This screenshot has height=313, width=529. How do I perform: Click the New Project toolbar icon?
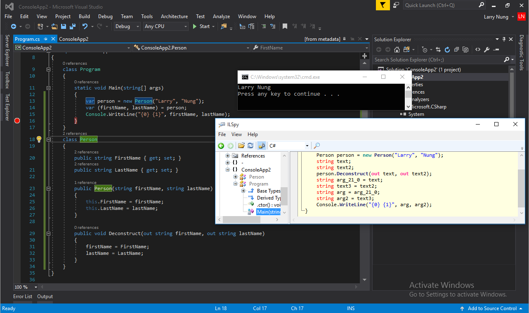(x=40, y=26)
